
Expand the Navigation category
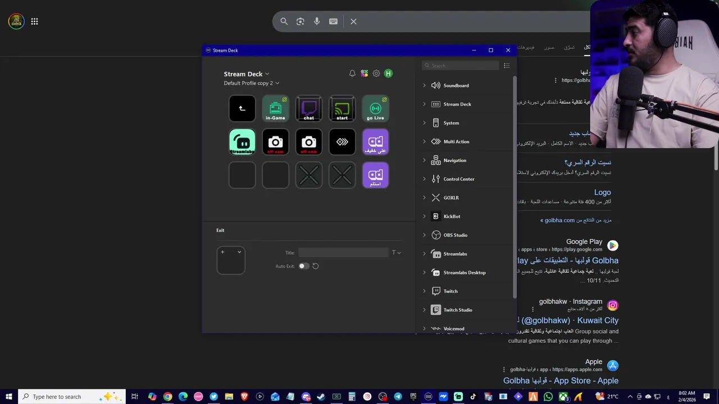(x=424, y=160)
